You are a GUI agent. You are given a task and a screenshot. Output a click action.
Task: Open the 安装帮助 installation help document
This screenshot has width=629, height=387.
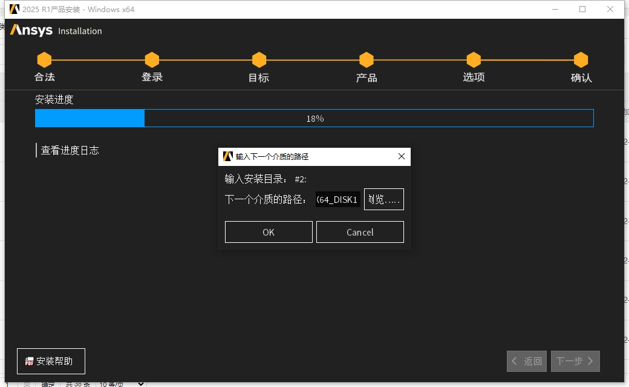[51, 361]
